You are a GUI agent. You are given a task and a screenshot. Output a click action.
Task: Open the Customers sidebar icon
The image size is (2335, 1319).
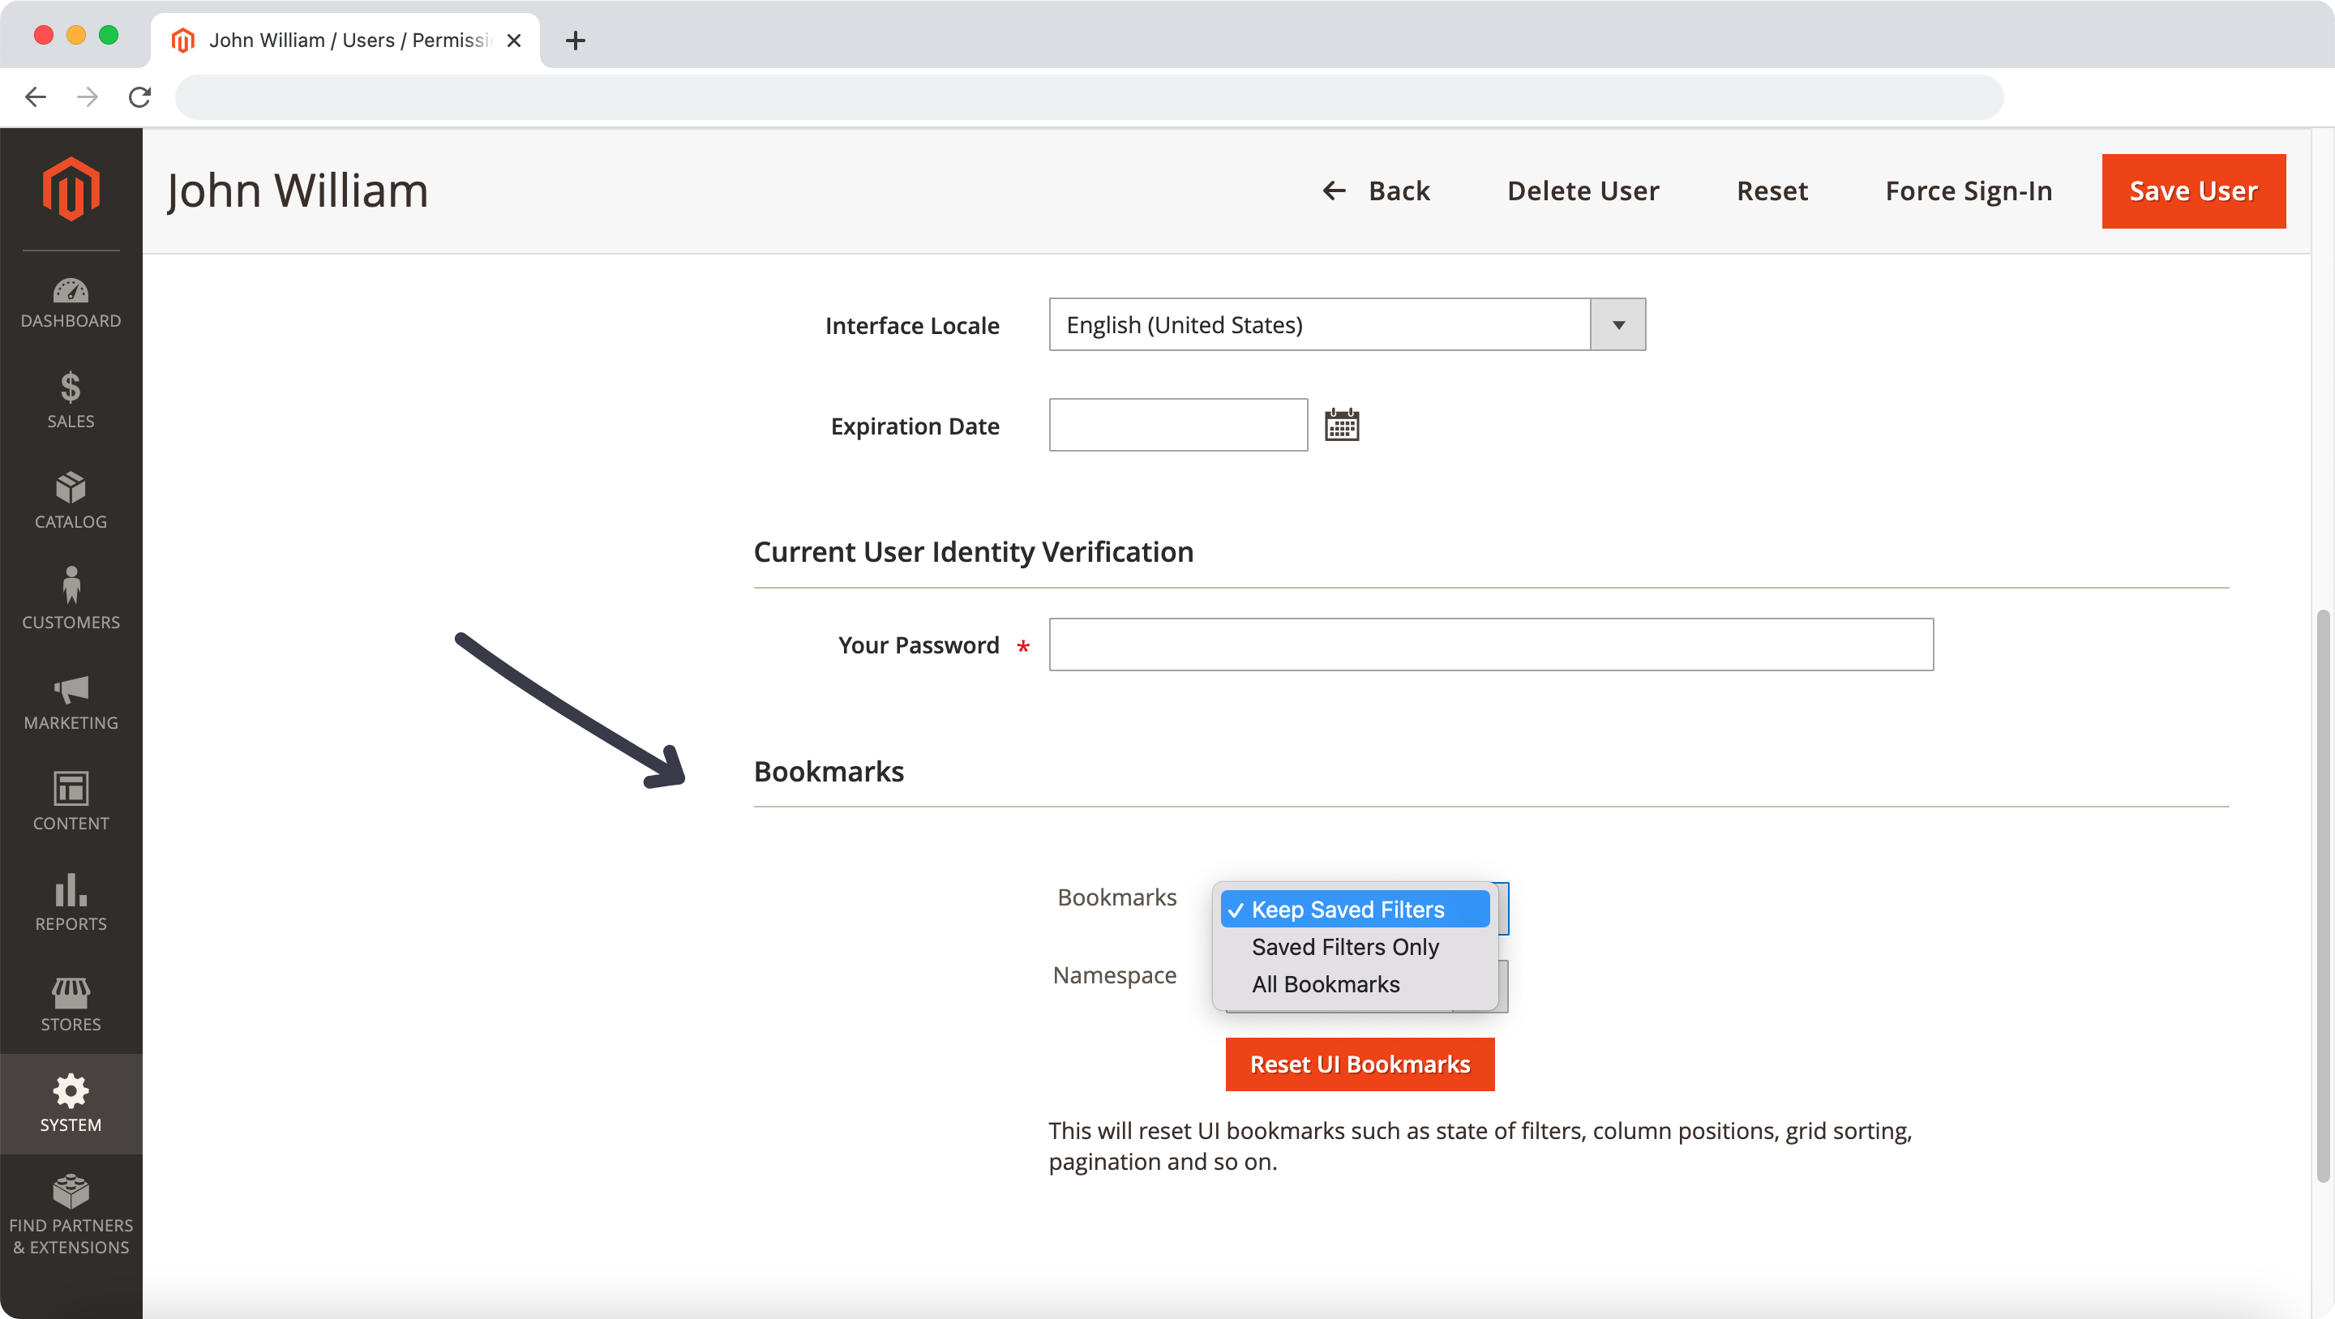pyautogui.click(x=71, y=598)
